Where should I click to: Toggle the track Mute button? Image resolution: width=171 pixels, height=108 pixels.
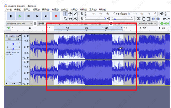pos(9,39)
